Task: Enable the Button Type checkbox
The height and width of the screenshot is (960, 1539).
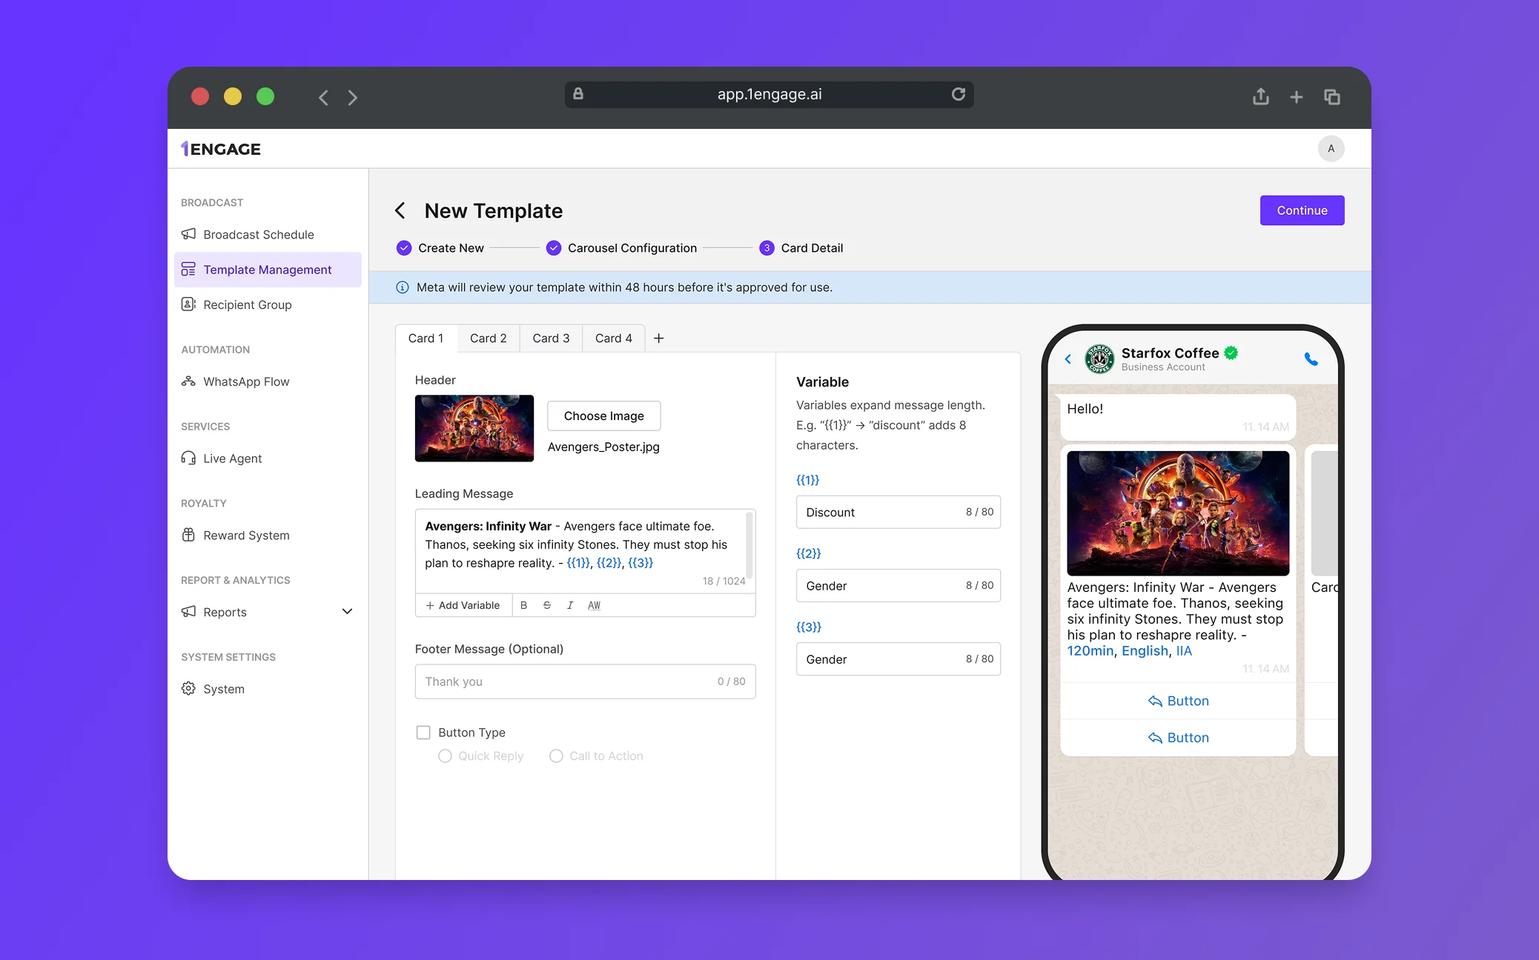Action: pyautogui.click(x=423, y=733)
